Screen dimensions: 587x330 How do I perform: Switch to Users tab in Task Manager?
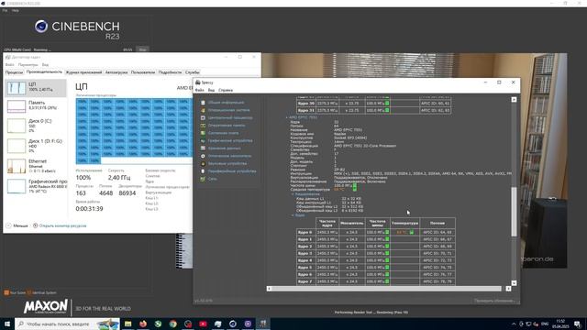tap(143, 72)
